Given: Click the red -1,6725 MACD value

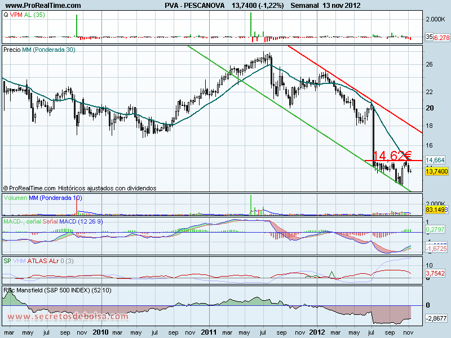Looking at the screenshot, I should [x=436, y=248].
